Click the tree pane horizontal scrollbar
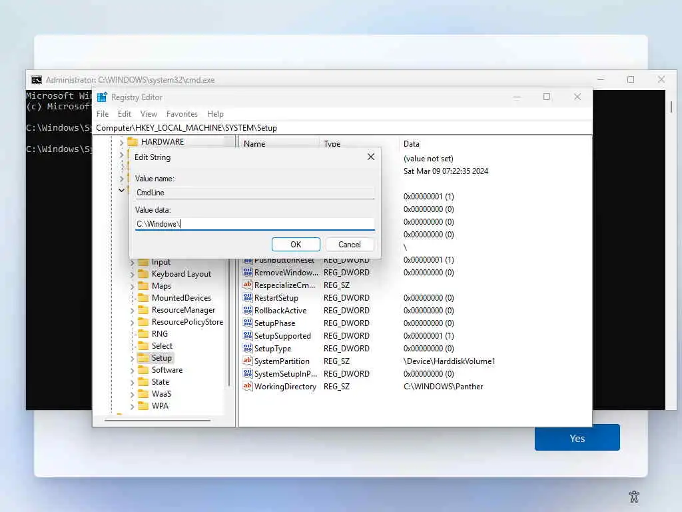 [157, 421]
